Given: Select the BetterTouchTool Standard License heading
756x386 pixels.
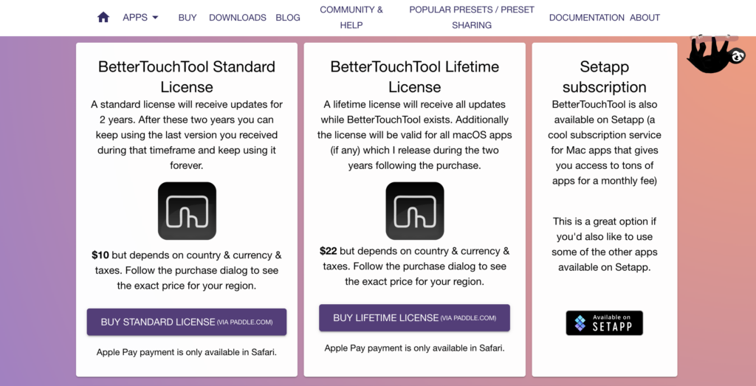Looking at the screenshot, I should (x=187, y=77).
